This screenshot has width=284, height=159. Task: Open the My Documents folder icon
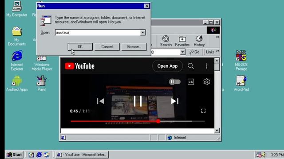[17, 36]
